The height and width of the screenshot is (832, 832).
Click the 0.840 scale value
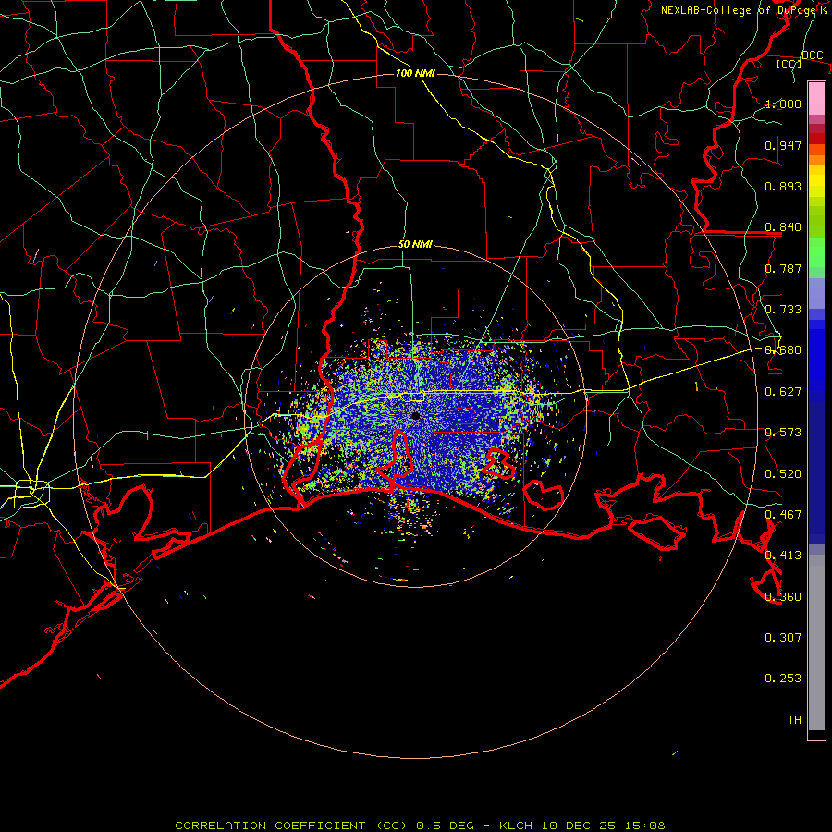(783, 227)
